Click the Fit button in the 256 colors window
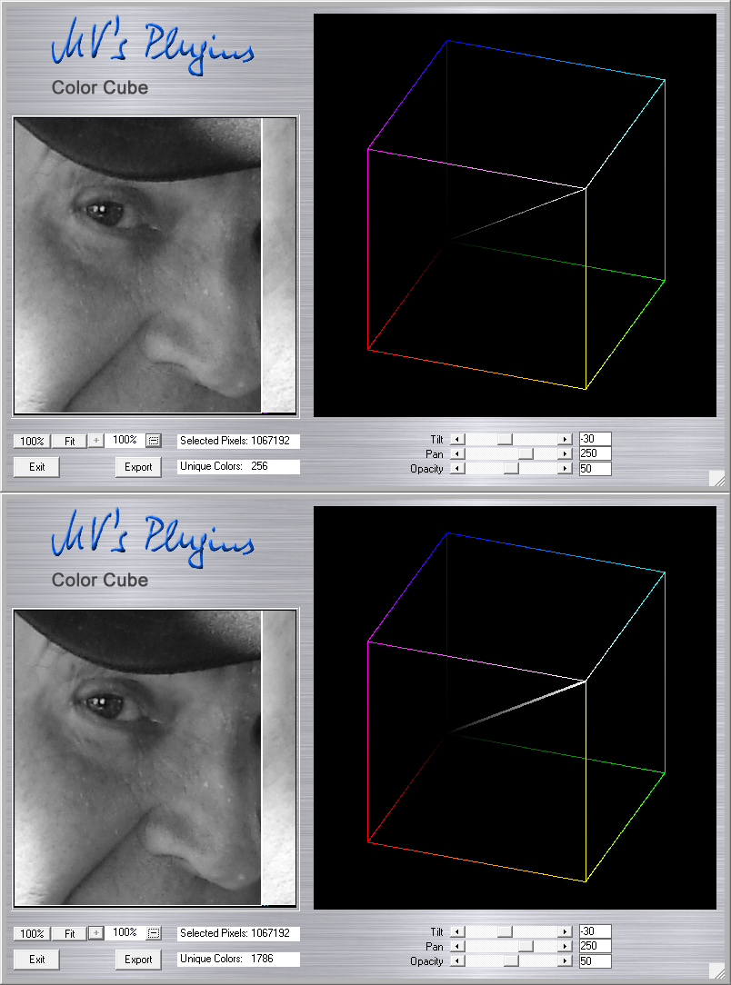The width and height of the screenshot is (731, 985). (70, 441)
